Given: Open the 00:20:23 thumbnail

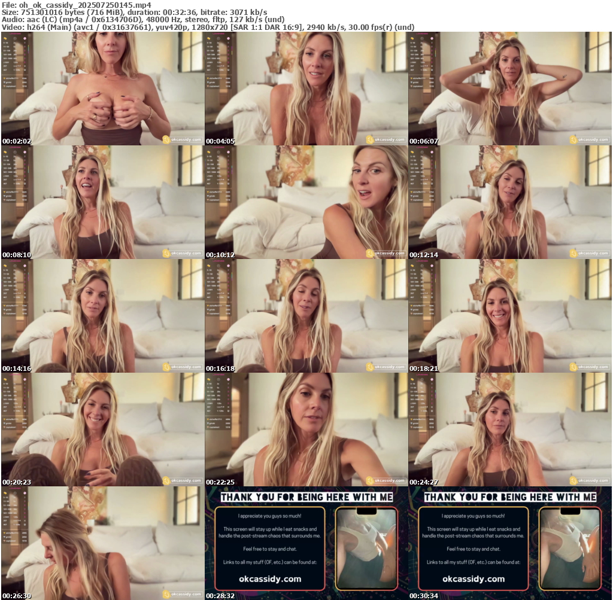Looking at the screenshot, I should point(103,430).
